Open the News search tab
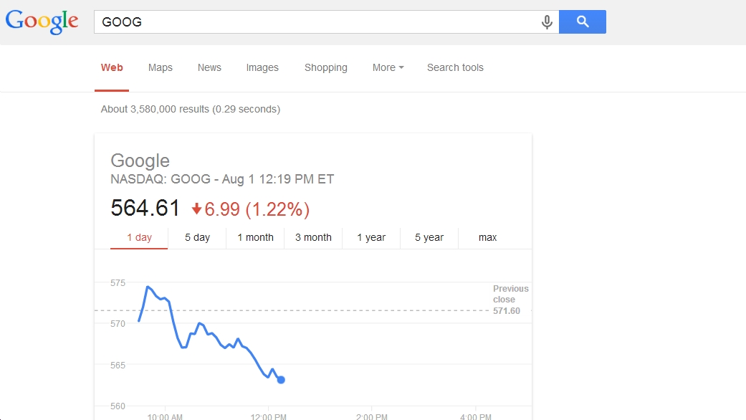The width and height of the screenshot is (746, 420). click(x=209, y=67)
